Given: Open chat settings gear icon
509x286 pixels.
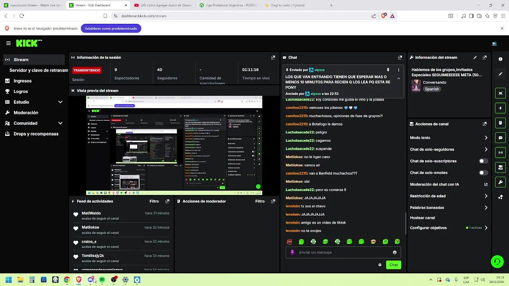Looking at the screenshot, I should point(380,265).
